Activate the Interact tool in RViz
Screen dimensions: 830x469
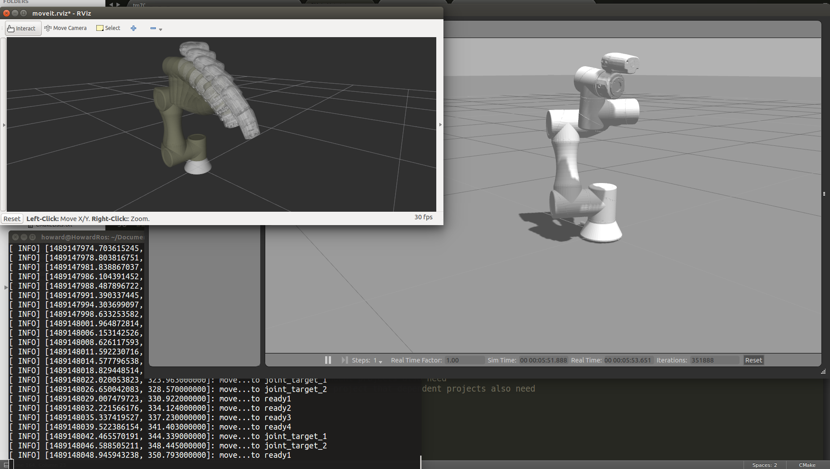[23, 28]
